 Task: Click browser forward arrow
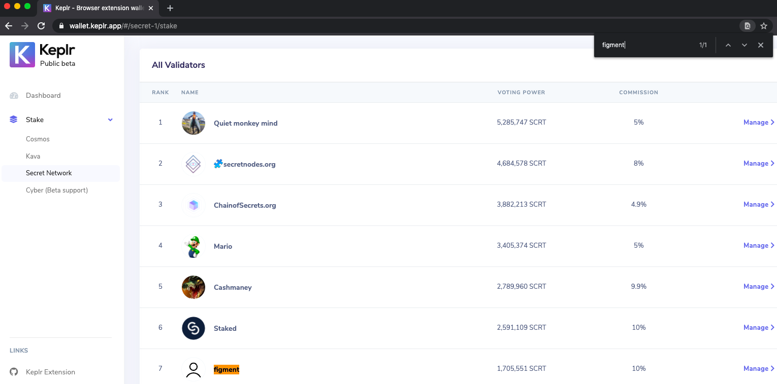point(25,26)
